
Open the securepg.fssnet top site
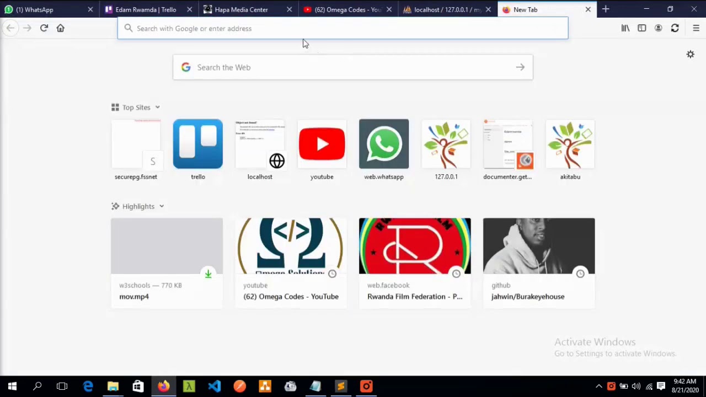pyautogui.click(x=136, y=150)
